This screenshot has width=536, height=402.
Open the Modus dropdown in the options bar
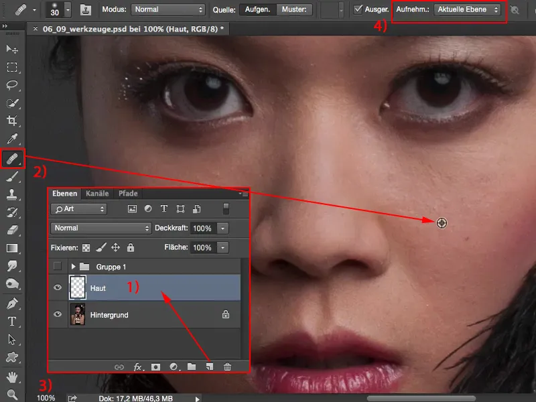(x=167, y=10)
